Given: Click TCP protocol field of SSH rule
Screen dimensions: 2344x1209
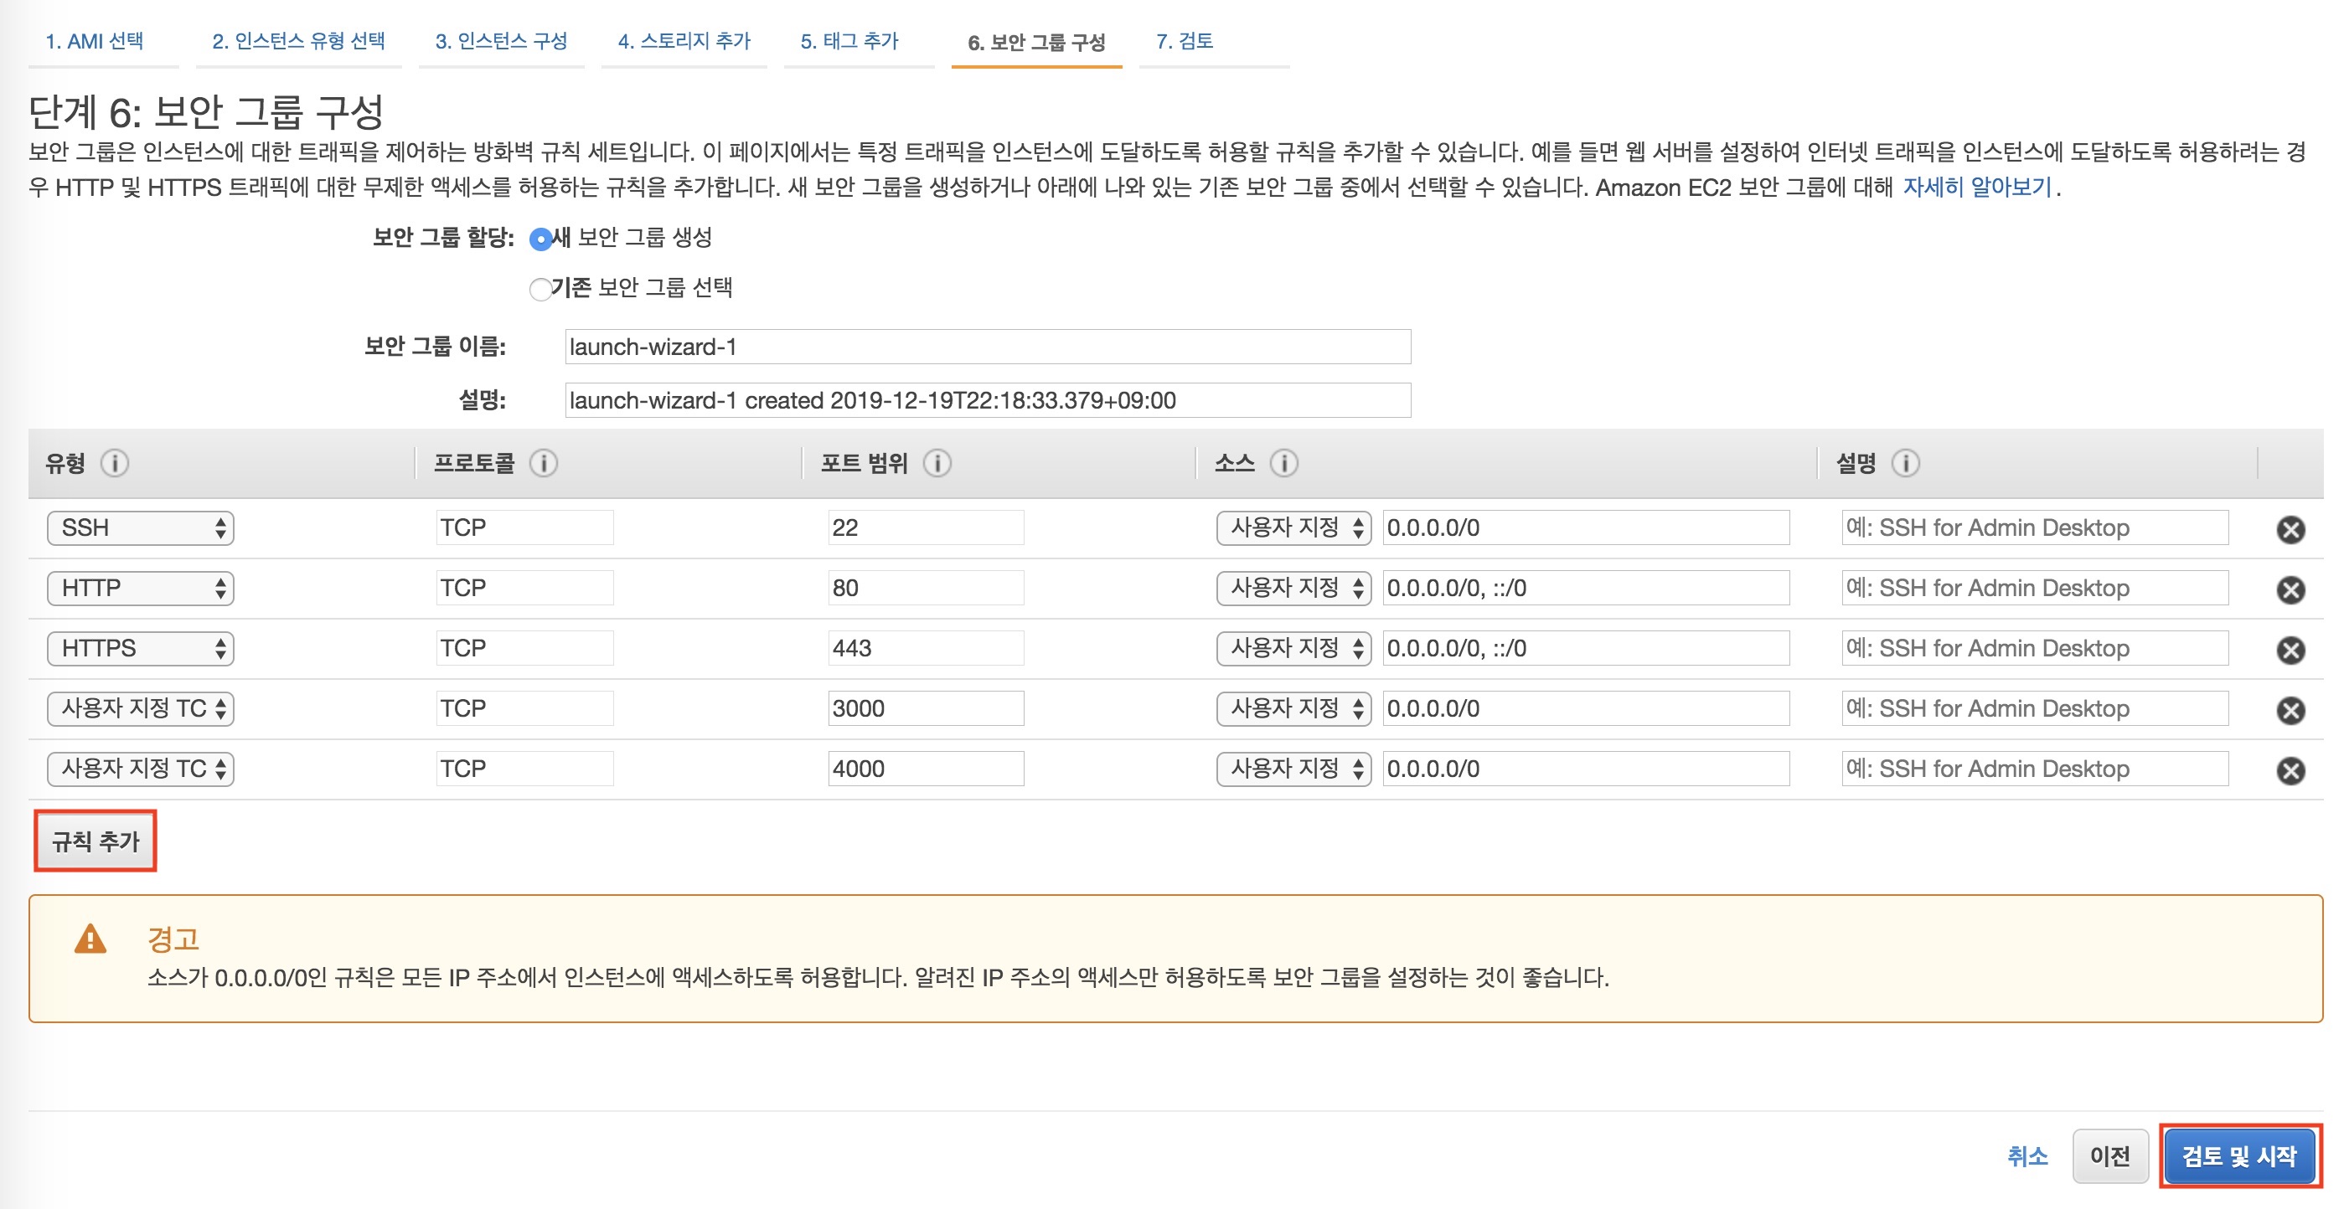Looking at the screenshot, I should (x=525, y=527).
